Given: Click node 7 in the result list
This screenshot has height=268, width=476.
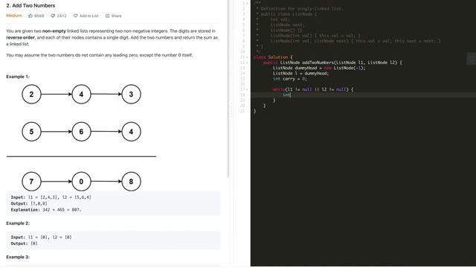Looking at the screenshot, I should [31, 182].
